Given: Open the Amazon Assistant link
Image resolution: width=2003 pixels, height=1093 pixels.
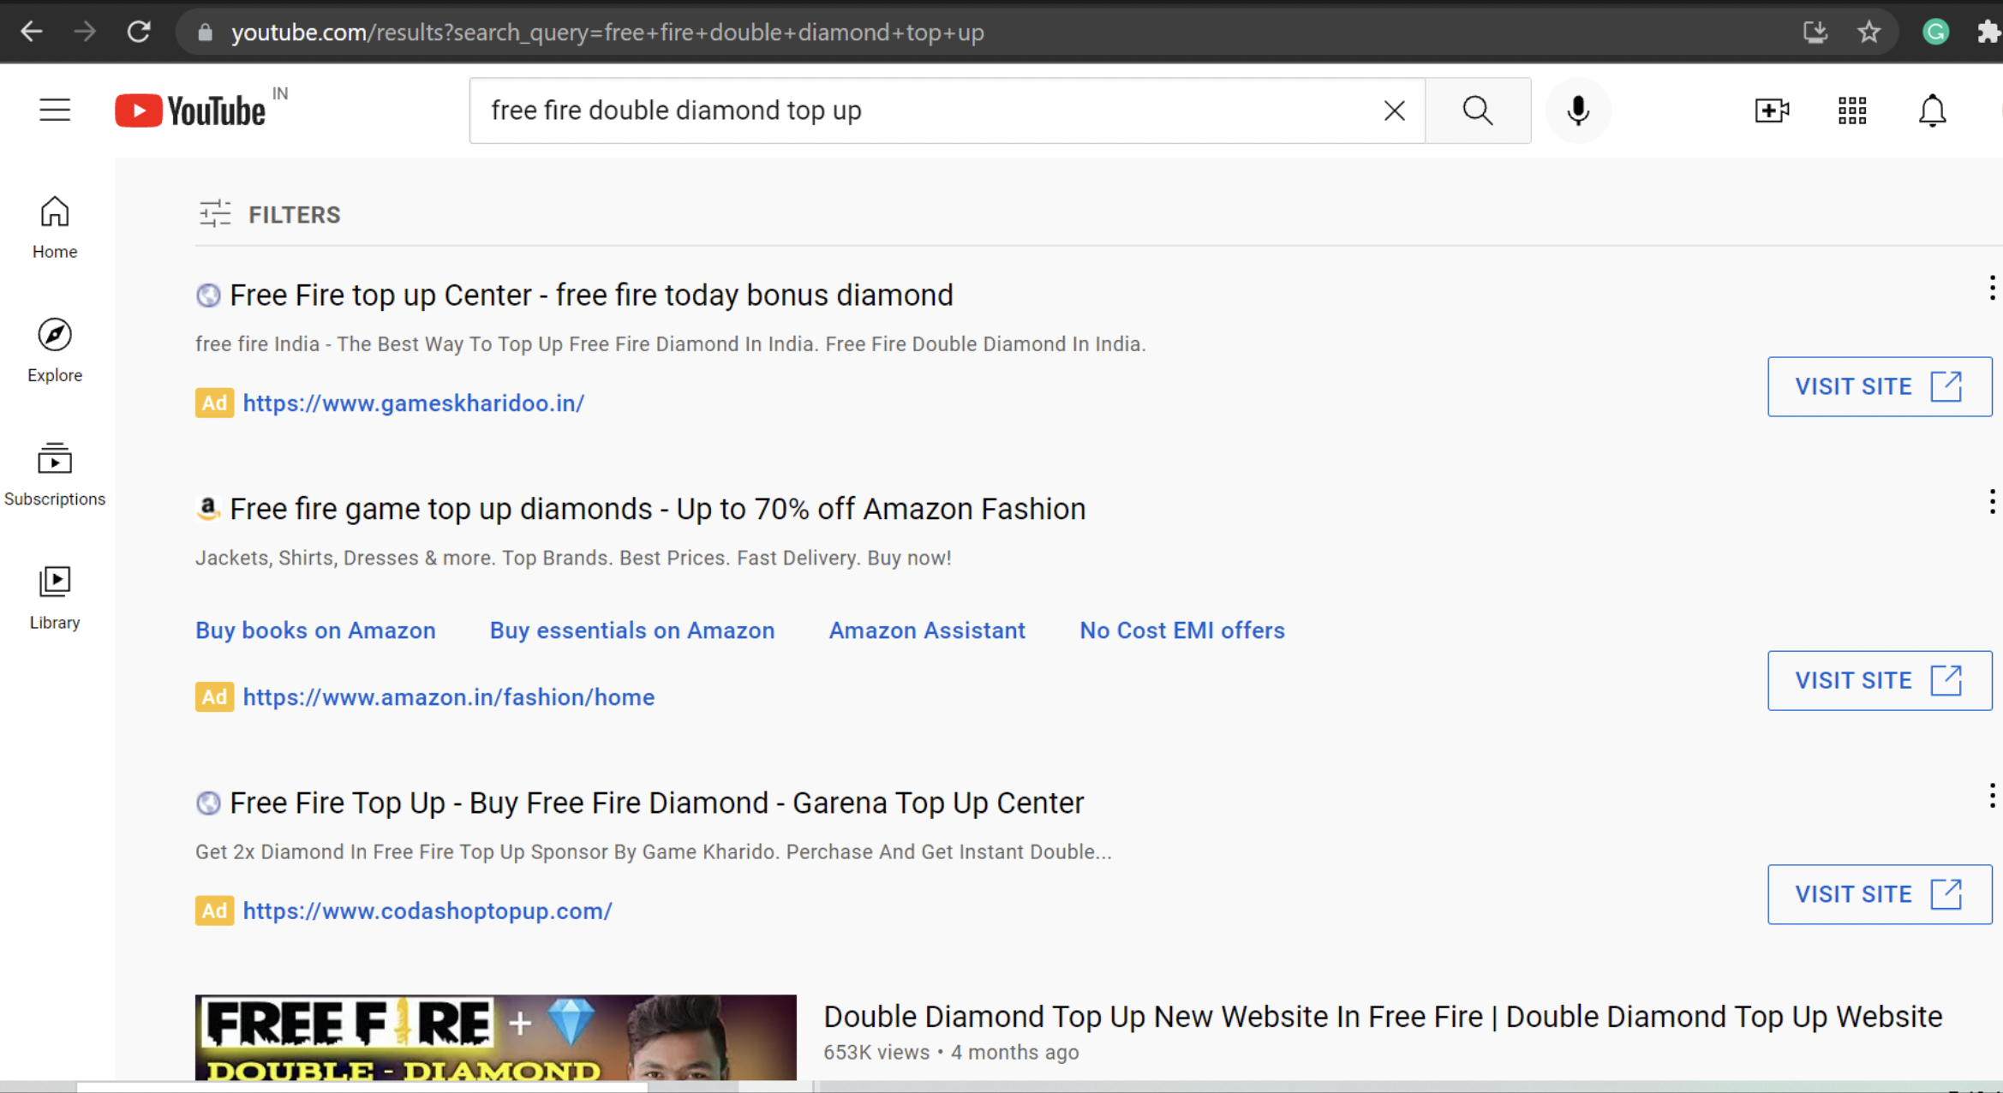Looking at the screenshot, I should [x=927, y=630].
